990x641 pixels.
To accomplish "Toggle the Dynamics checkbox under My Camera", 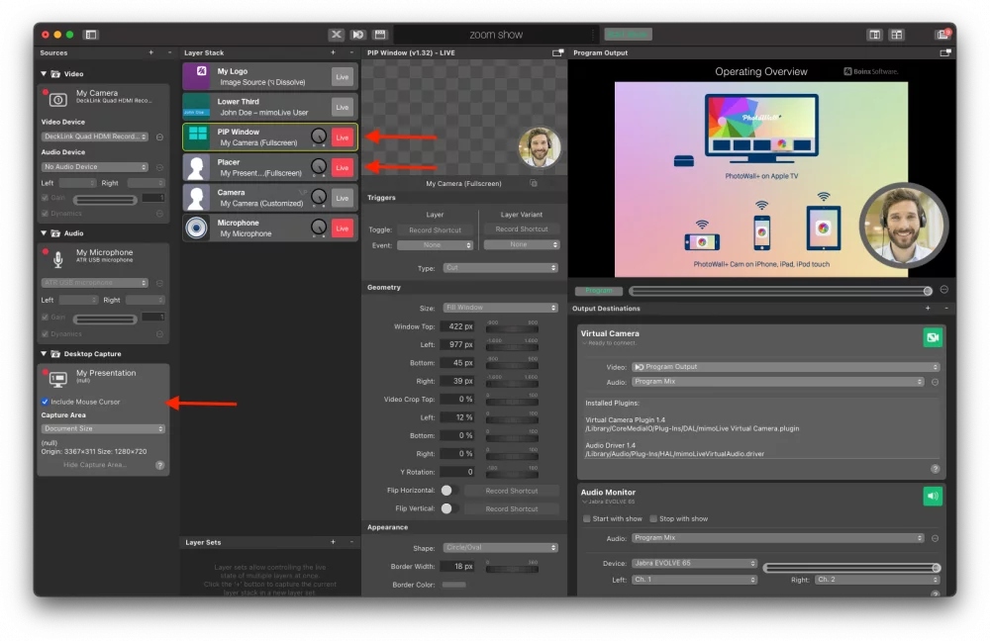I will [45, 214].
